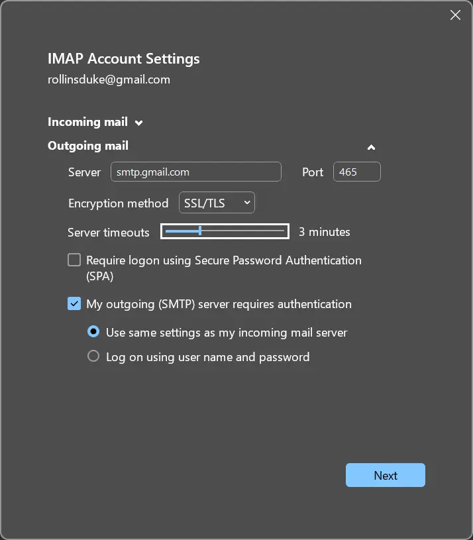
Task: Enable Require logon using Secure Password Authentication
Action: 74,260
